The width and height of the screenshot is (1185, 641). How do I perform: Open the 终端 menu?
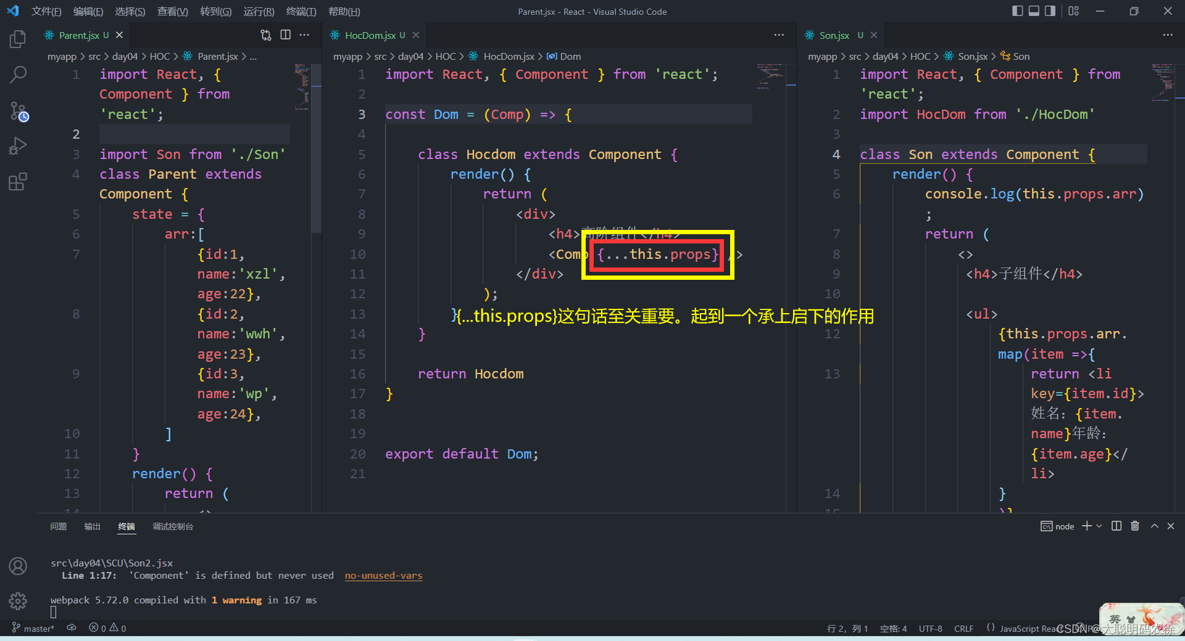point(301,11)
